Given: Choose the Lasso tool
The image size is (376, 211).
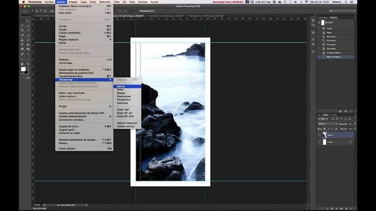Looking at the screenshot, I should 22,26.
